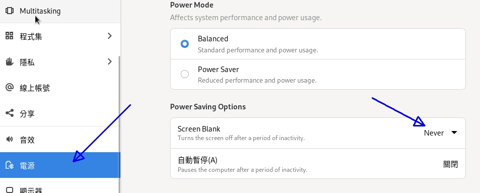
Task: Click the Screen Blank dropdown arrow
Action: [454, 133]
